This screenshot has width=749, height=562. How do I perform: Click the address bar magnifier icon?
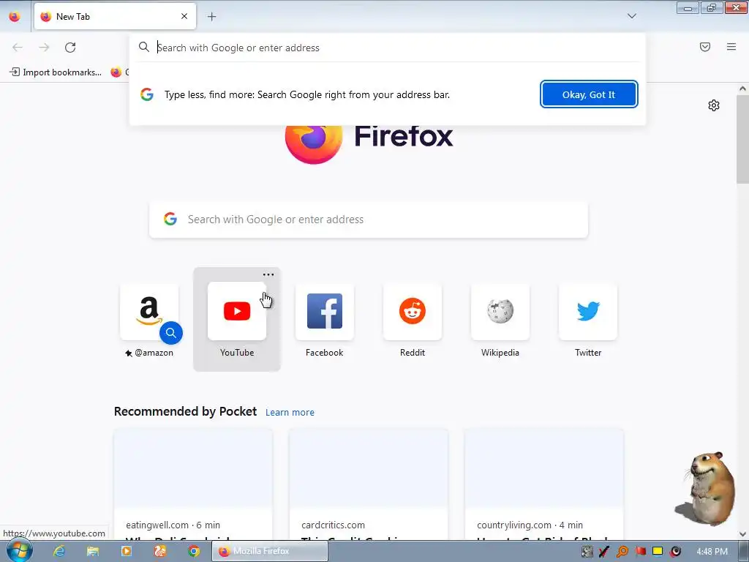coord(144,47)
